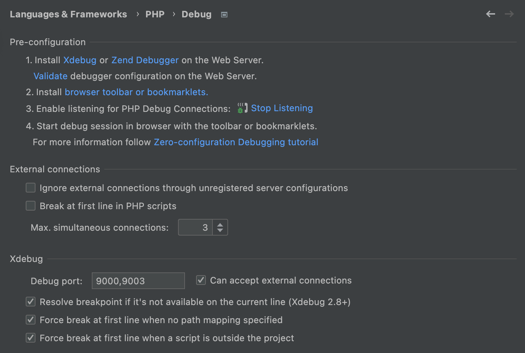The height and width of the screenshot is (353, 525).
Task: Open the Zend Debugger link
Action: click(x=145, y=60)
